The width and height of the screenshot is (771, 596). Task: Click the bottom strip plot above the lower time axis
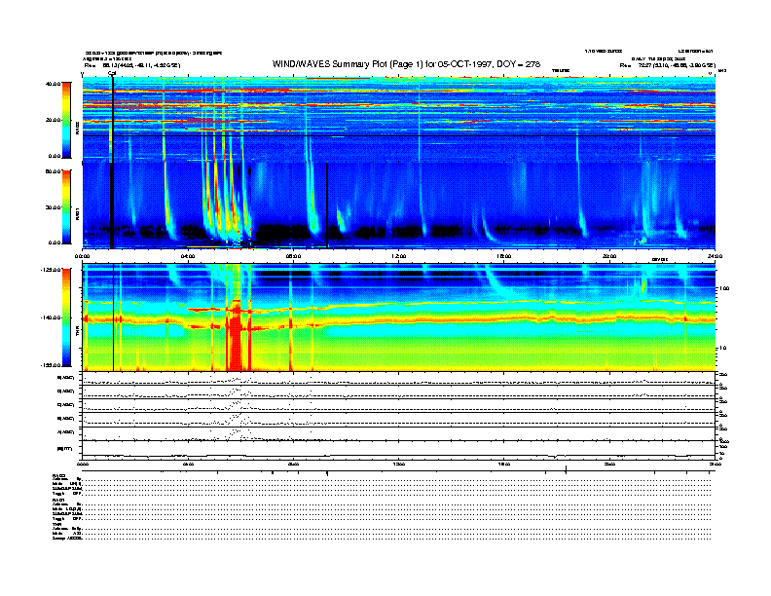tap(398, 450)
